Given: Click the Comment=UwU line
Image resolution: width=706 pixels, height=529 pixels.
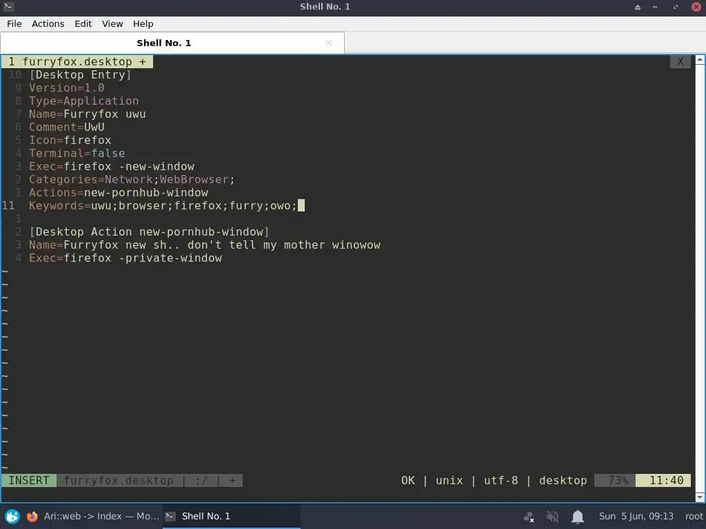Looking at the screenshot, I should pyautogui.click(x=67, y=127).
